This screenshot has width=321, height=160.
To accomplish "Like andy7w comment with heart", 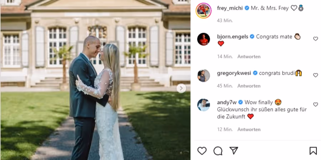I will tap(316, 105).
